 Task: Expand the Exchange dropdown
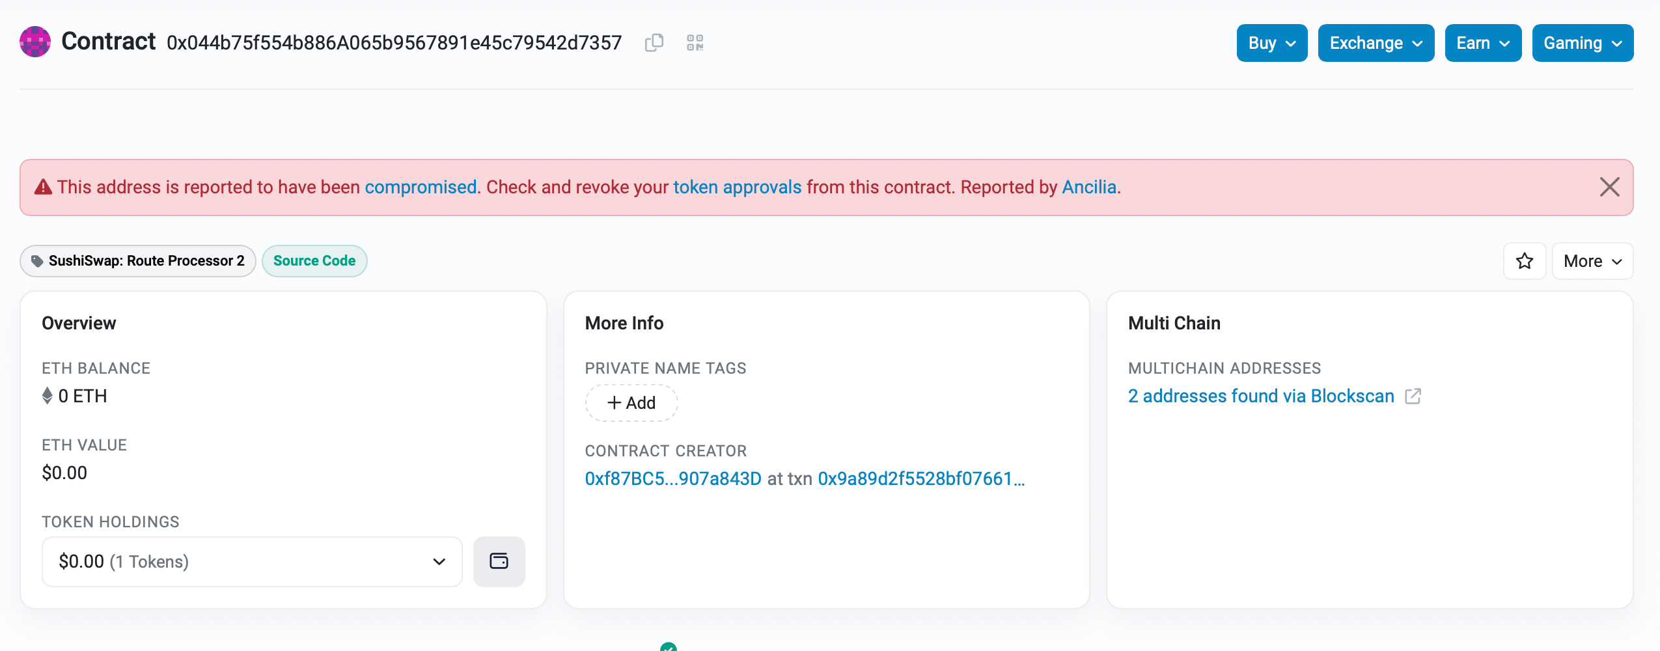coord(1376,43)
